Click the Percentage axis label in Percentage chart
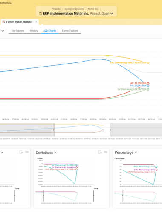 coord(119,158)
